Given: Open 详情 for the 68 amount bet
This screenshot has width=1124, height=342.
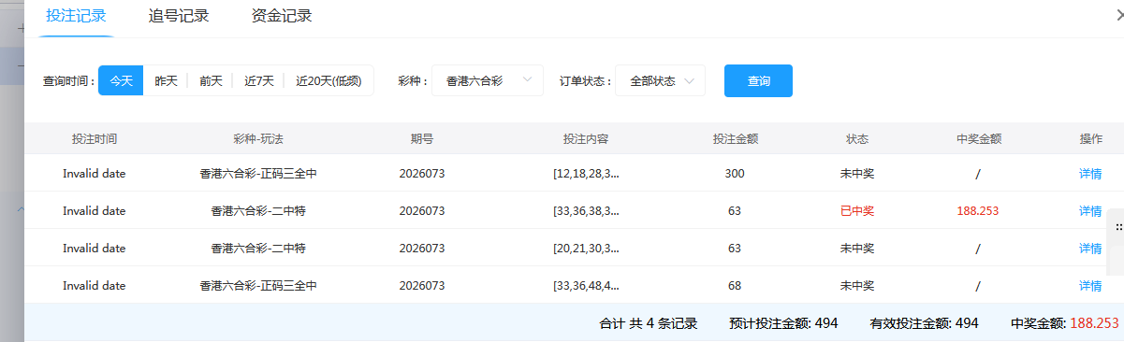Looking at the screenshot, I should pyautogui.click(x=1090, y=285).
